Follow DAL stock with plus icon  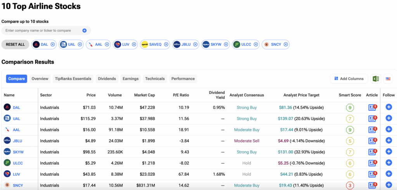point(388,107)
